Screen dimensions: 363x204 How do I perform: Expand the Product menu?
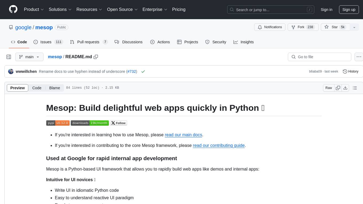34,10
